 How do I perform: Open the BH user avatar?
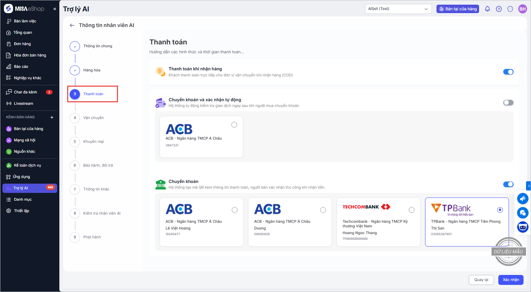(522, 9)
